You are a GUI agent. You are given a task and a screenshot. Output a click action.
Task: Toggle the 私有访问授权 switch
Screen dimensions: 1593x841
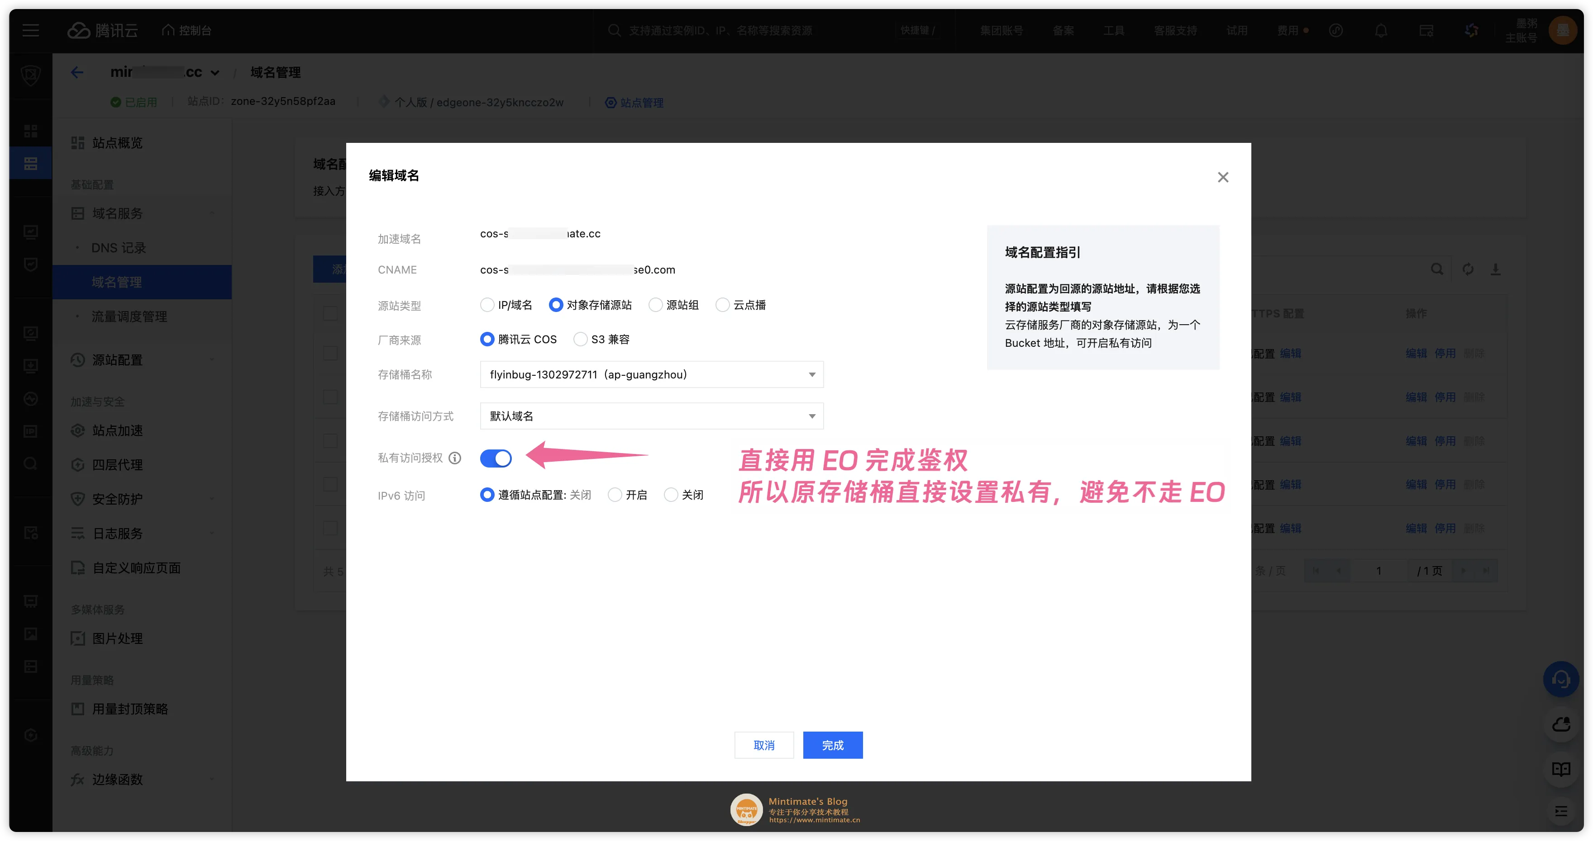496,458
